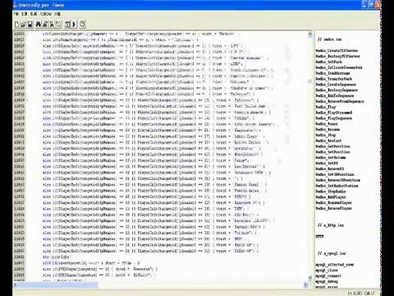
Task: Select Audio_SetRadioStation in function list
Action: [x=337, y=186]
